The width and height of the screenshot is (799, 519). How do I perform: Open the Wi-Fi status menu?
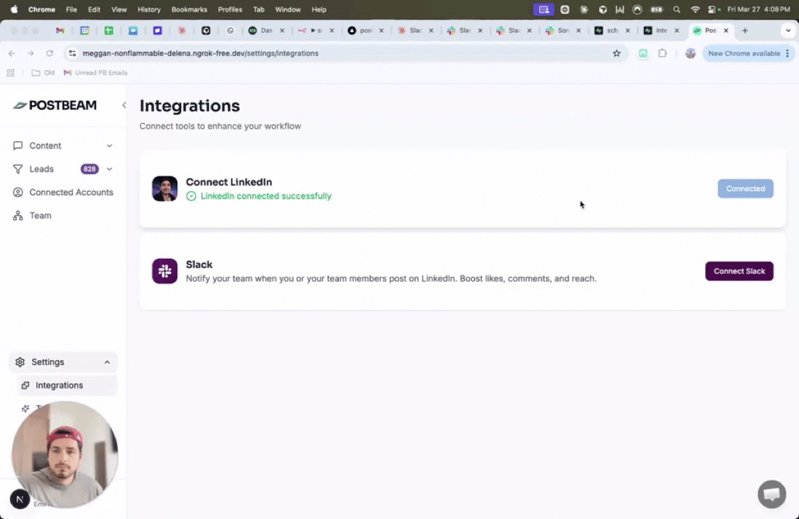click(x=695, y=9)
